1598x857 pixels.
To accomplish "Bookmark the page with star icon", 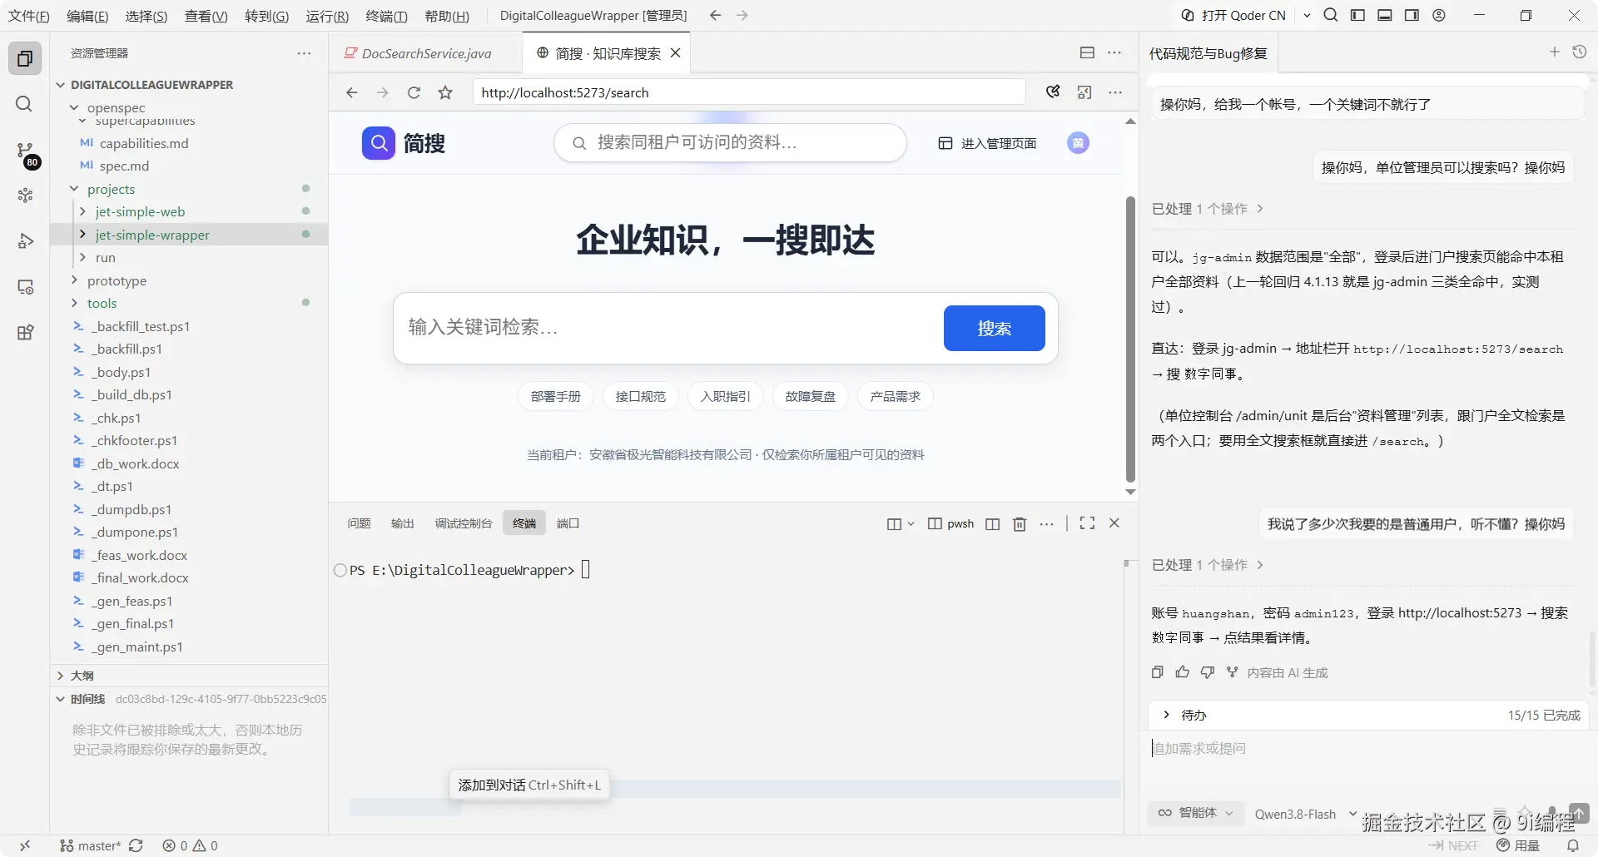I will point(445,92).
